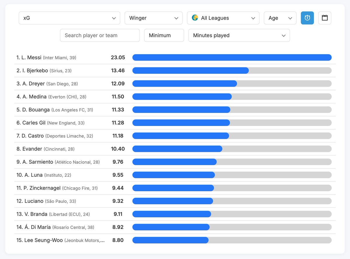Click the 9.11 xG value
Viewport: 350px width, 259px height.
click(x=118, y=214)
